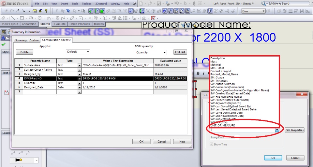Open the Type dropdown for Surface Area row
The width and height of the screenshot is (313, 167).
pyautogui.click(x=80, y=65)
